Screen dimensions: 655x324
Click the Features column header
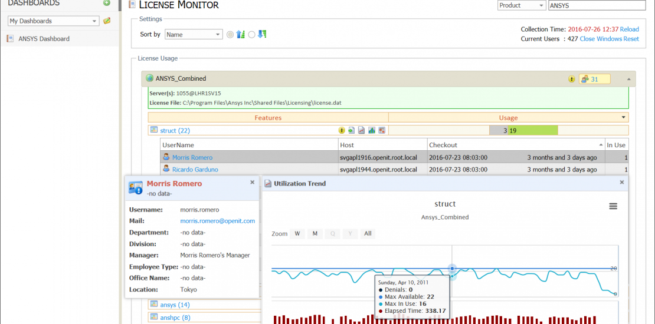tap(268, 118)
